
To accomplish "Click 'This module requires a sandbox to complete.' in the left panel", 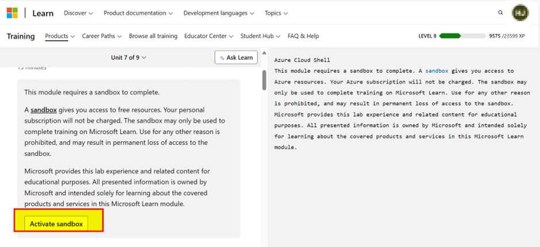I will pos(92,92).
